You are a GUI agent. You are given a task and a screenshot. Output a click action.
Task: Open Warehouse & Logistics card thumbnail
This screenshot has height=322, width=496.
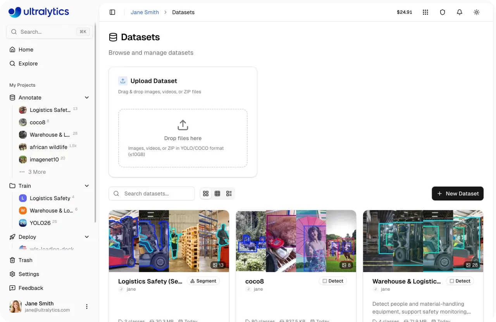423,241
